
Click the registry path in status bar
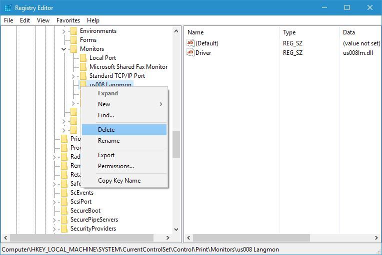140,250
